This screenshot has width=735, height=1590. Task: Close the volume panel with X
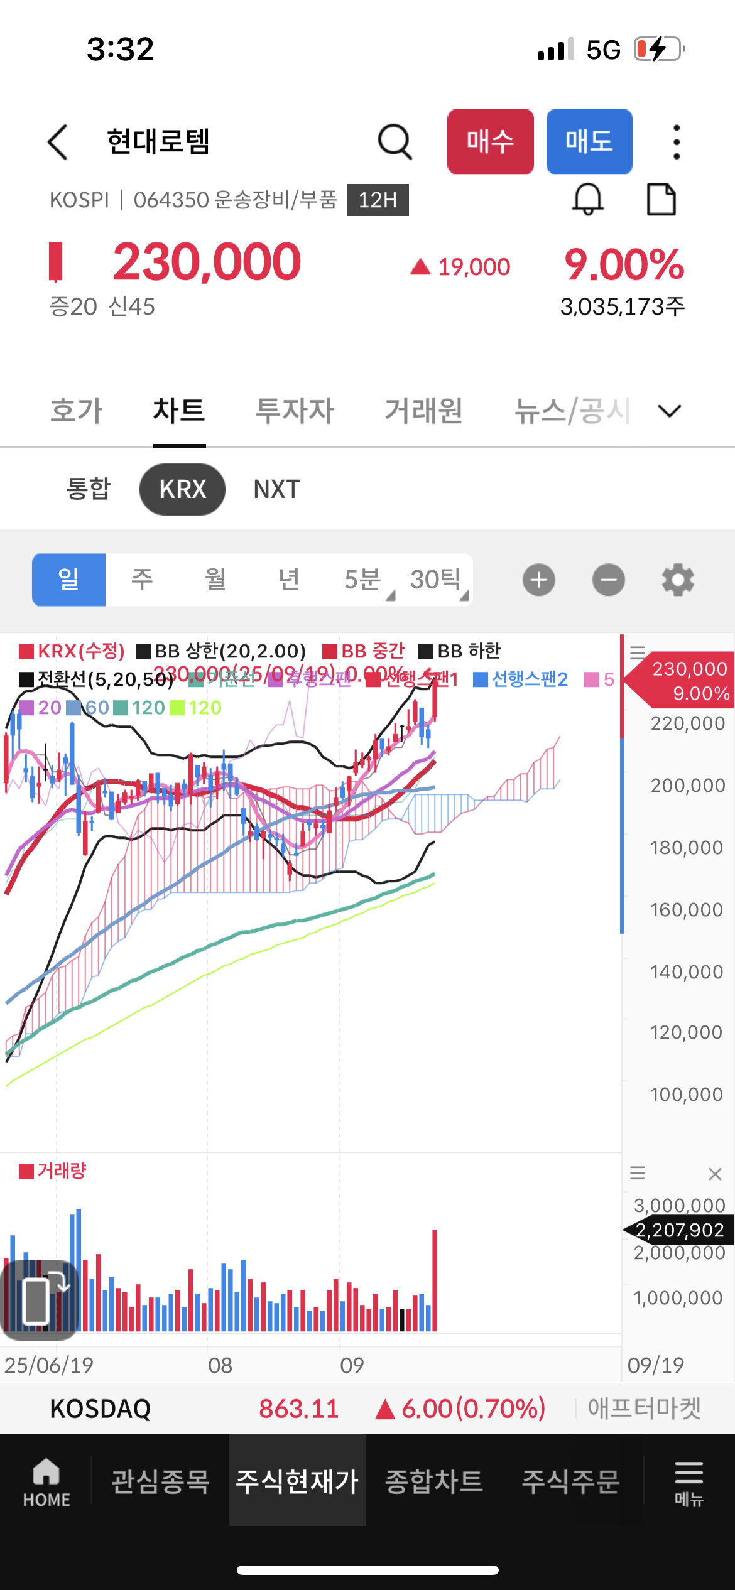[x=714, y=1174]
